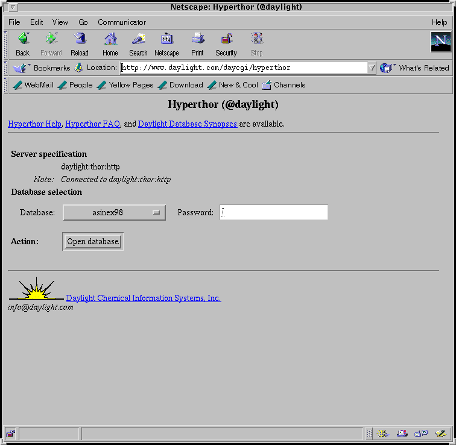Open the Help menu

(439, 22)
